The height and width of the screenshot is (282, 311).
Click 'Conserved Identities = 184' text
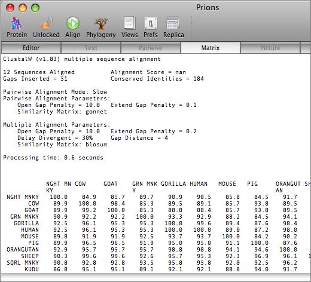(157, 79)
